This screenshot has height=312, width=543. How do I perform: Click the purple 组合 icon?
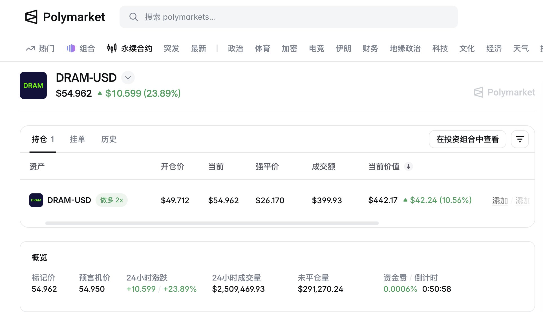point(71,48)
